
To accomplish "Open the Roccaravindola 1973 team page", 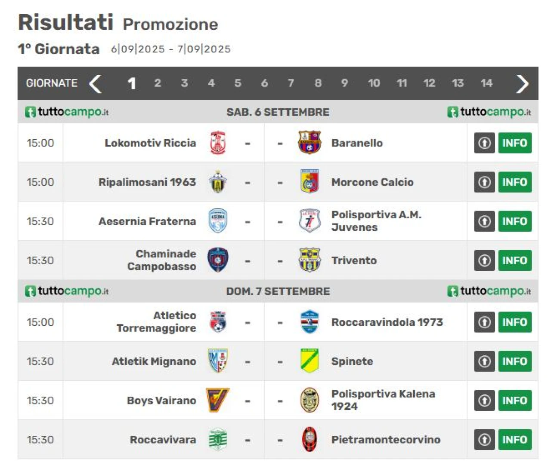I will tap(387, 322).
